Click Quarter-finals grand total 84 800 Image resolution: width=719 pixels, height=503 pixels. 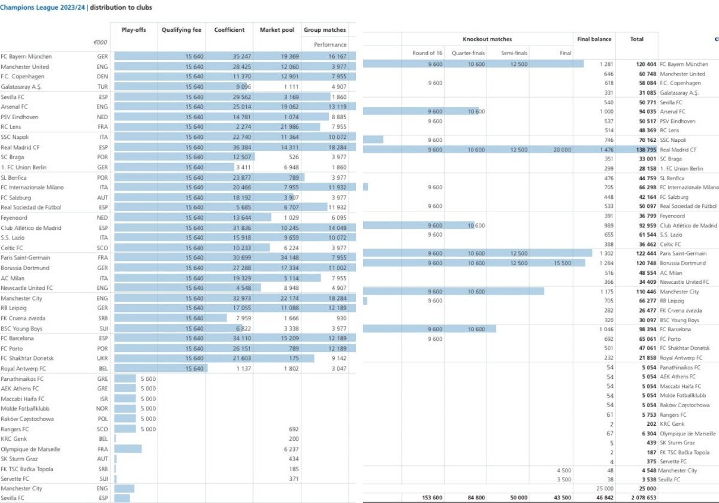click(476, 497)
